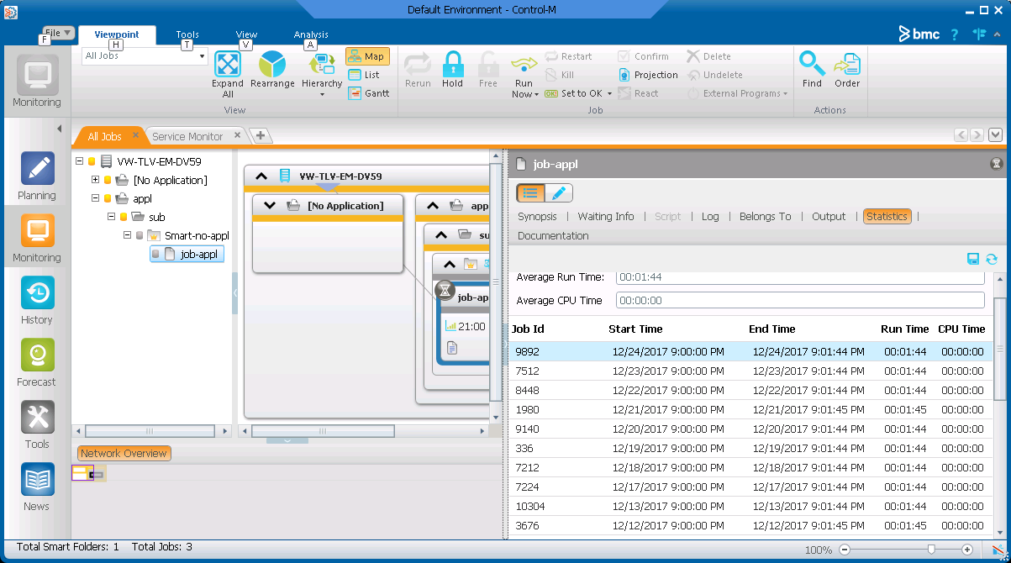Switch to Map view
This screenshot has height=563, width=1011.
point(367,56)
